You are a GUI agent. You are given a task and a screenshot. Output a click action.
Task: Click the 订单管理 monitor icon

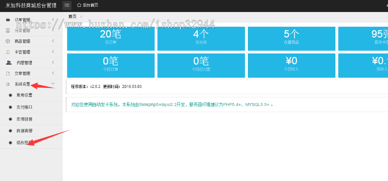tap(8, 20)
